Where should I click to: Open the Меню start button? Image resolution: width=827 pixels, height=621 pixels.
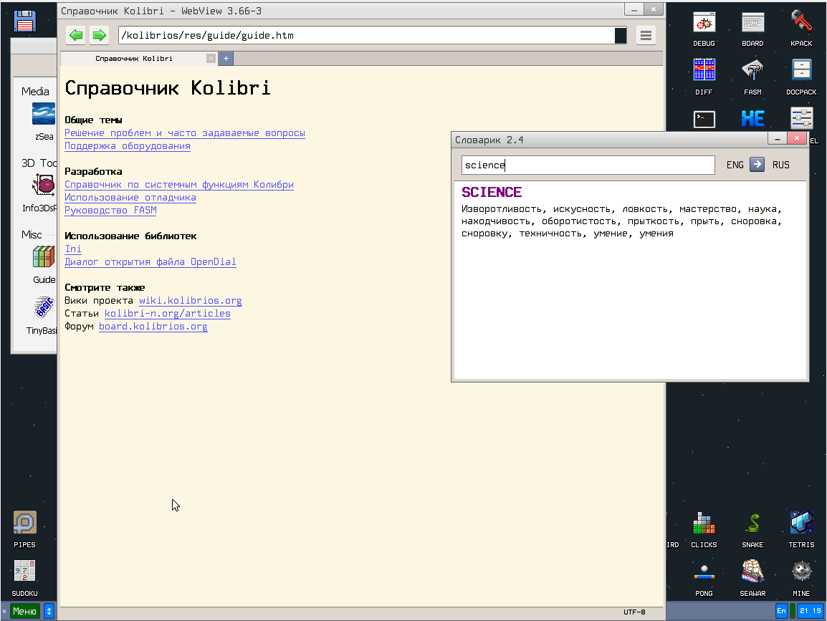click(24, 611)
